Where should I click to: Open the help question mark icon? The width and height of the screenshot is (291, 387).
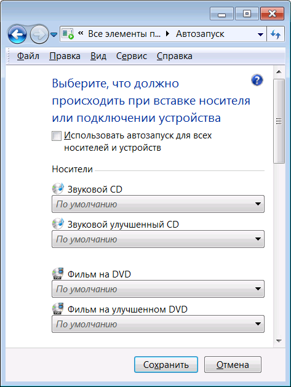point(257,80)
